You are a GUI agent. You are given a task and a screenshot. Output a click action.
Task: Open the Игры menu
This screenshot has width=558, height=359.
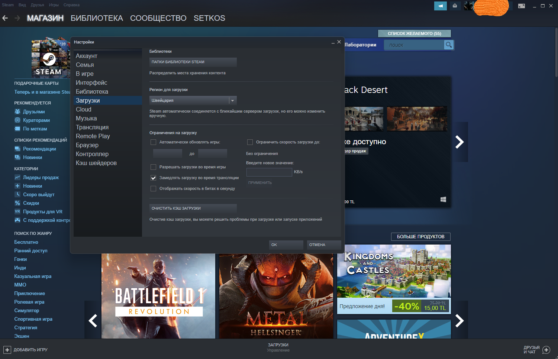coord(54,5)
